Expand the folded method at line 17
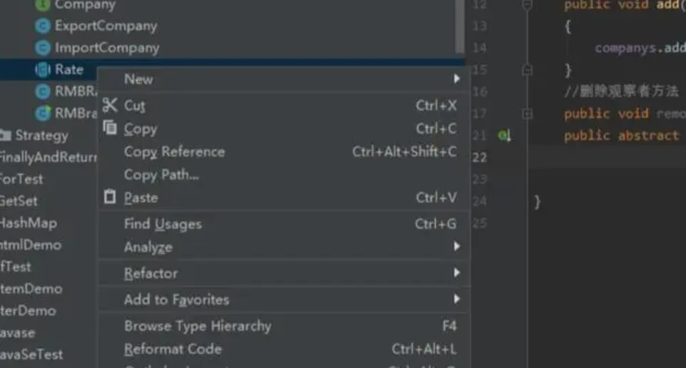Image resolution: width=686 pixels, height=368 pixels. click(x=527, y=114)
